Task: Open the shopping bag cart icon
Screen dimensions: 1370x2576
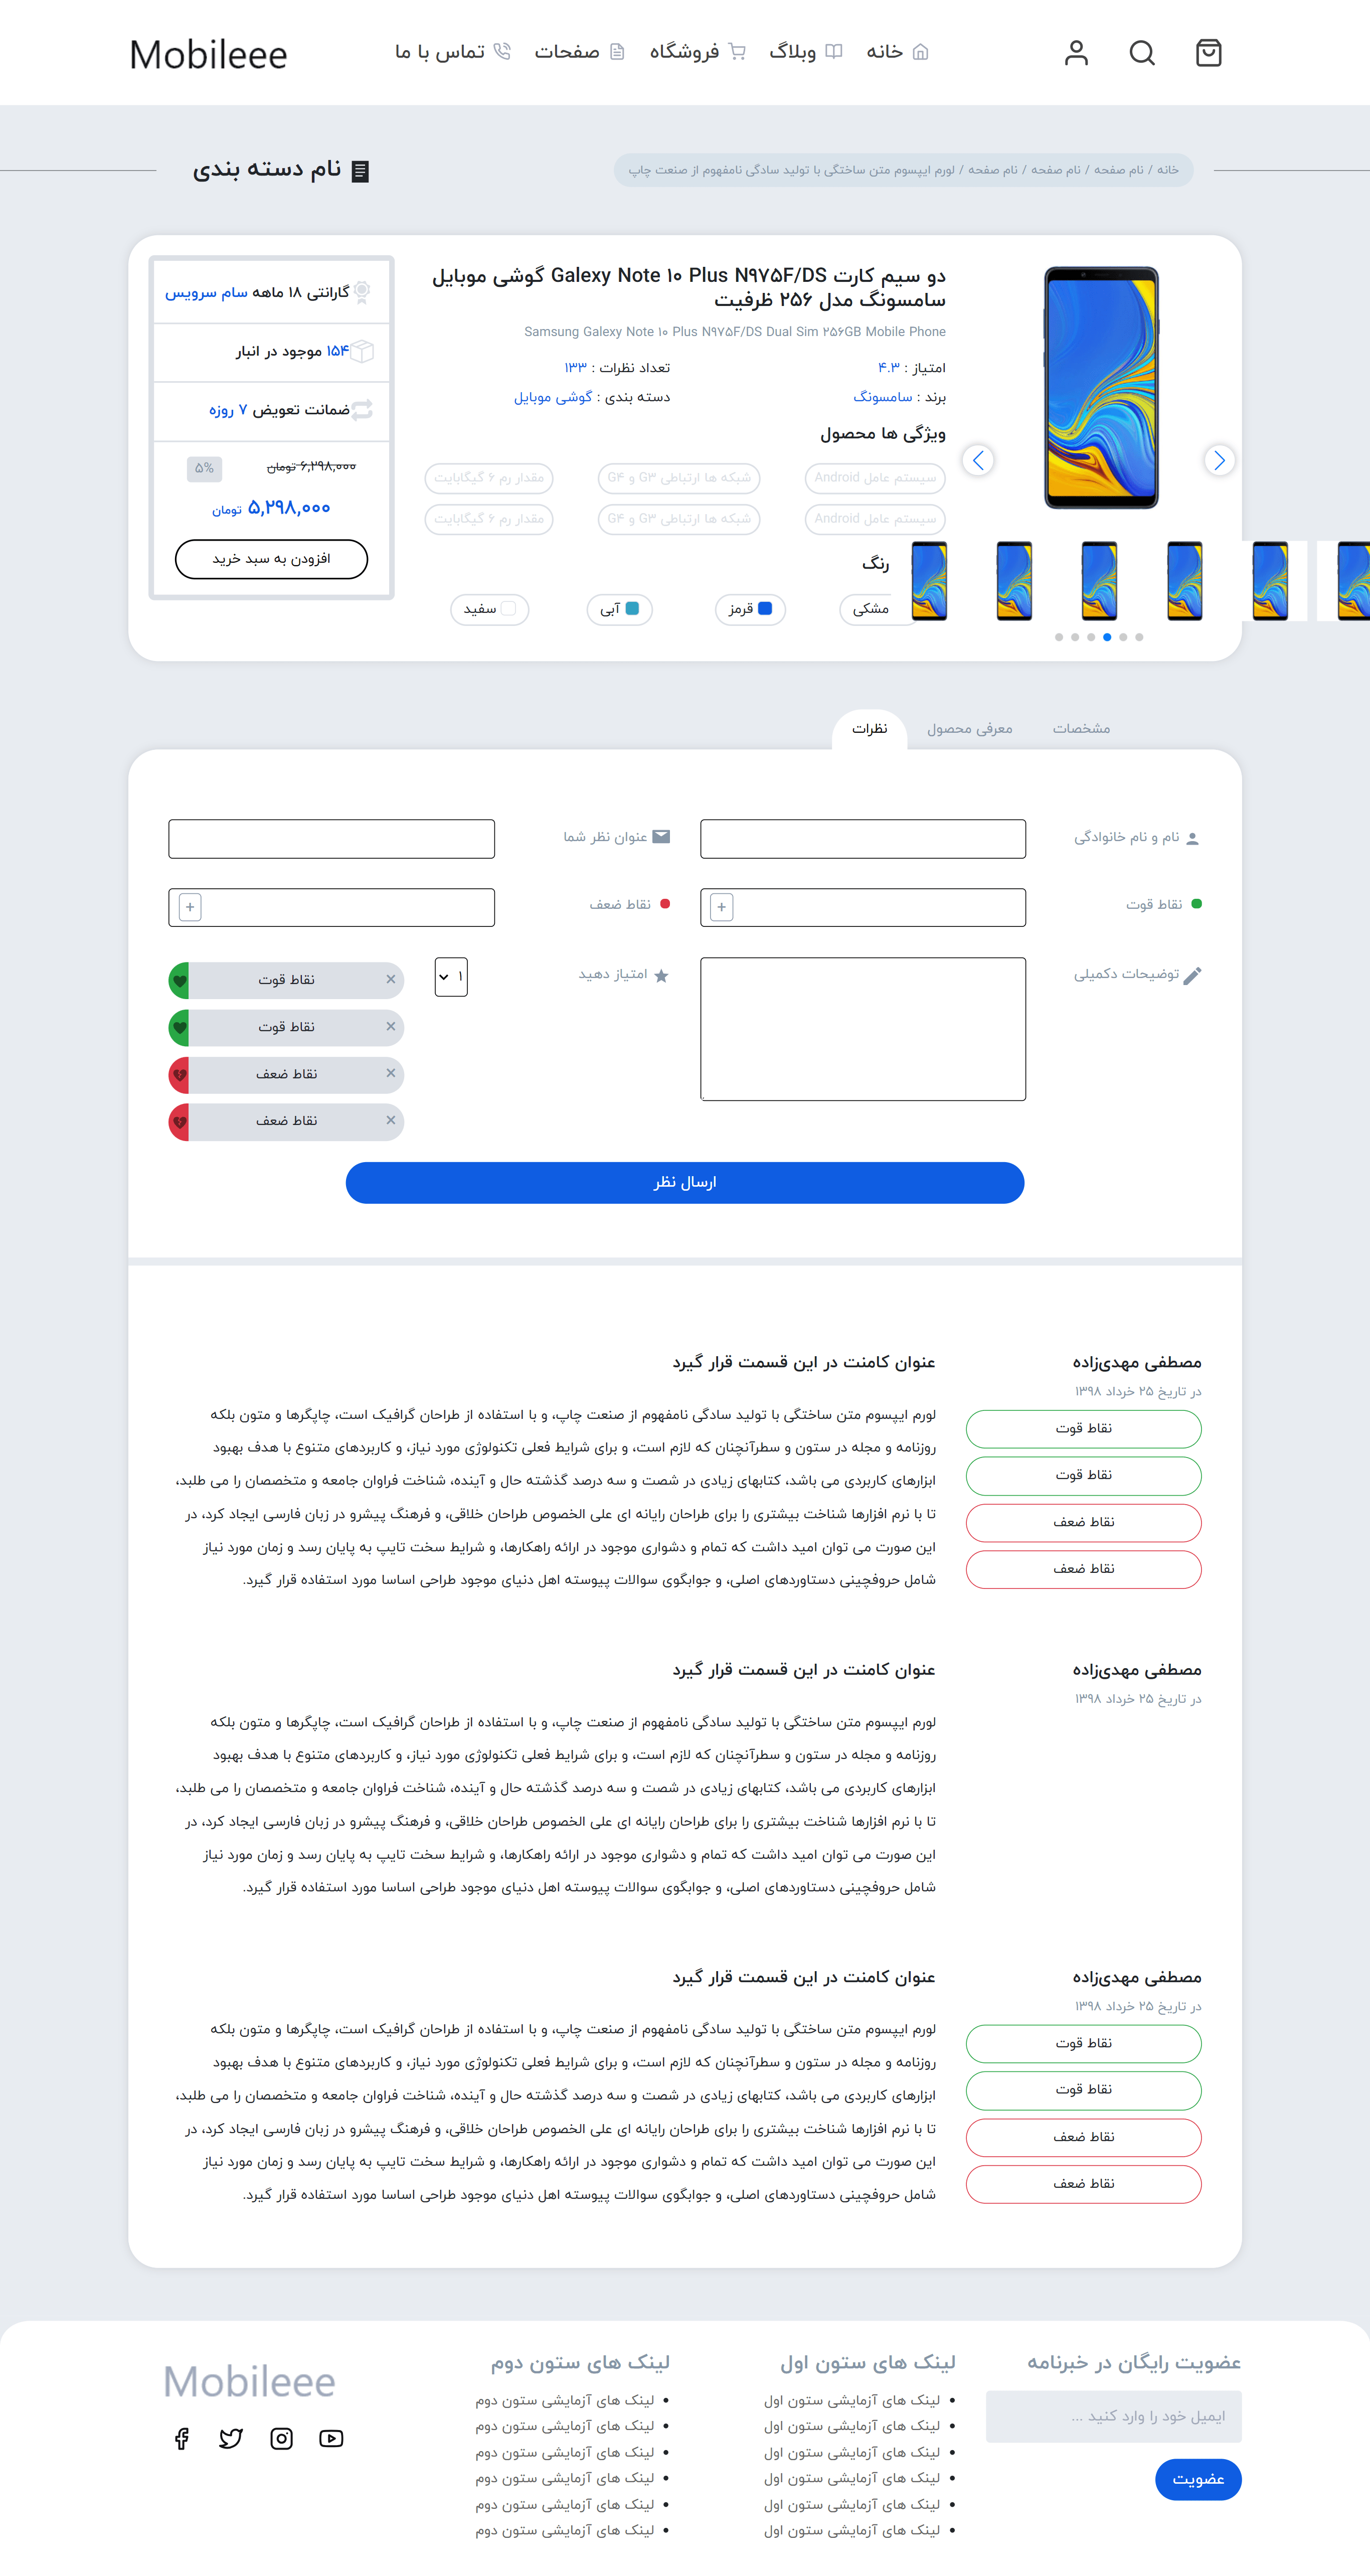Action: [1208, 53]
